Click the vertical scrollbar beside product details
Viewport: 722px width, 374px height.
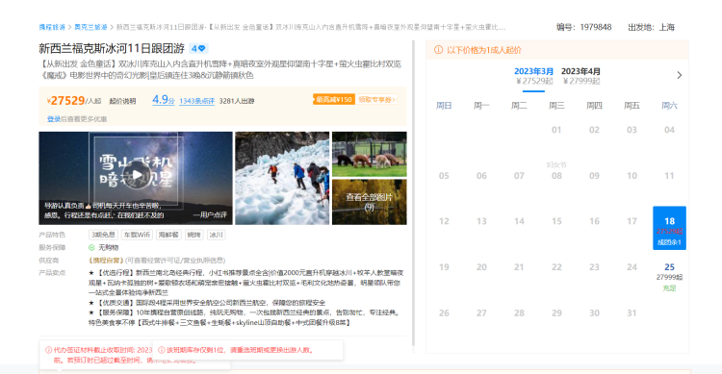click(414, 193)
